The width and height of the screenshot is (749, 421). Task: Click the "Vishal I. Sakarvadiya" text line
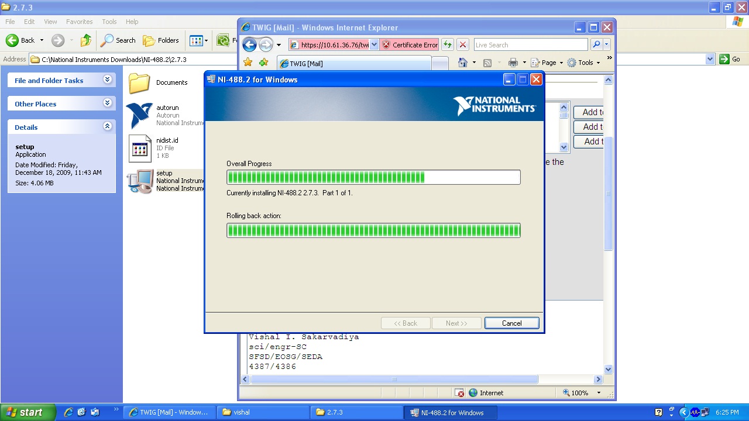point(304,337)
